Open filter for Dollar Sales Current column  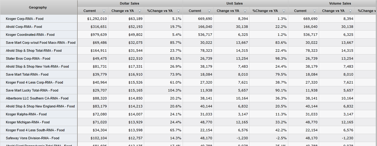click(x=104, y=11)
